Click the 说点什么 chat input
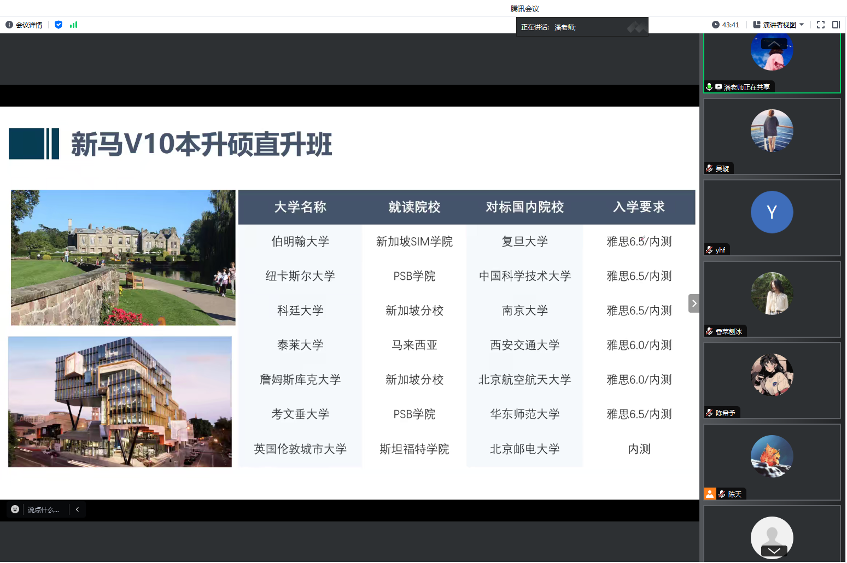 coord(44,510)
